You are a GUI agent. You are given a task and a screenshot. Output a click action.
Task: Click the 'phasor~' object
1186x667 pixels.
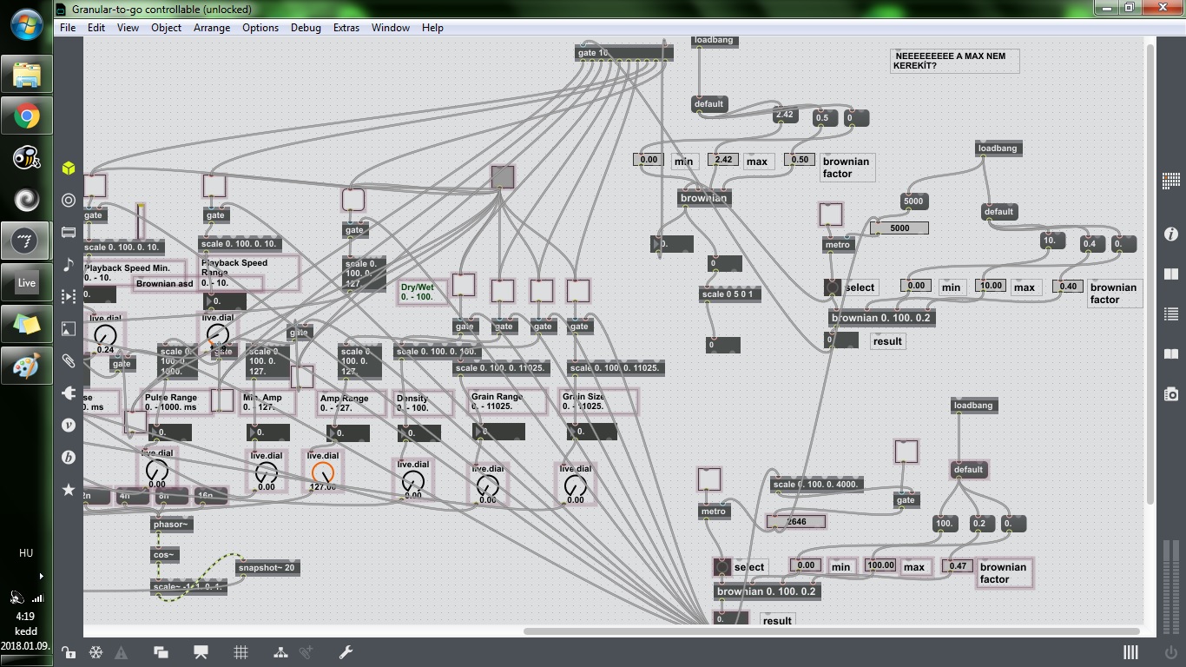pos(172,525)
